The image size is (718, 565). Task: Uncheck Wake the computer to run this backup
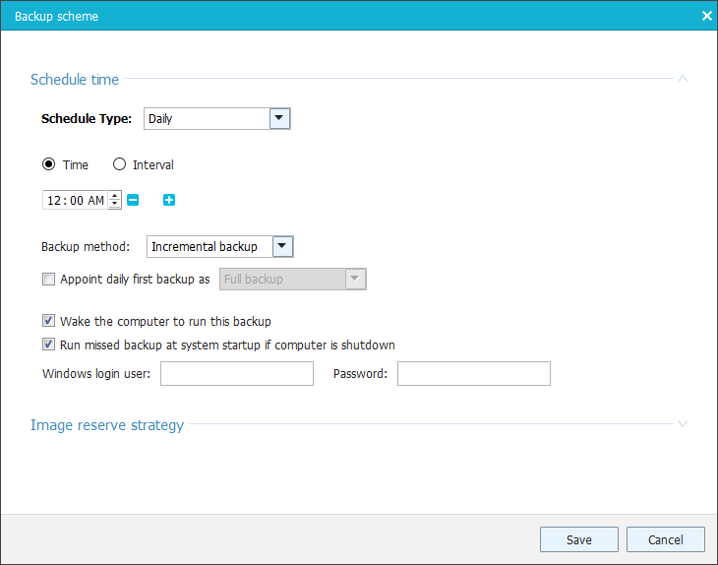coord(49,321)
